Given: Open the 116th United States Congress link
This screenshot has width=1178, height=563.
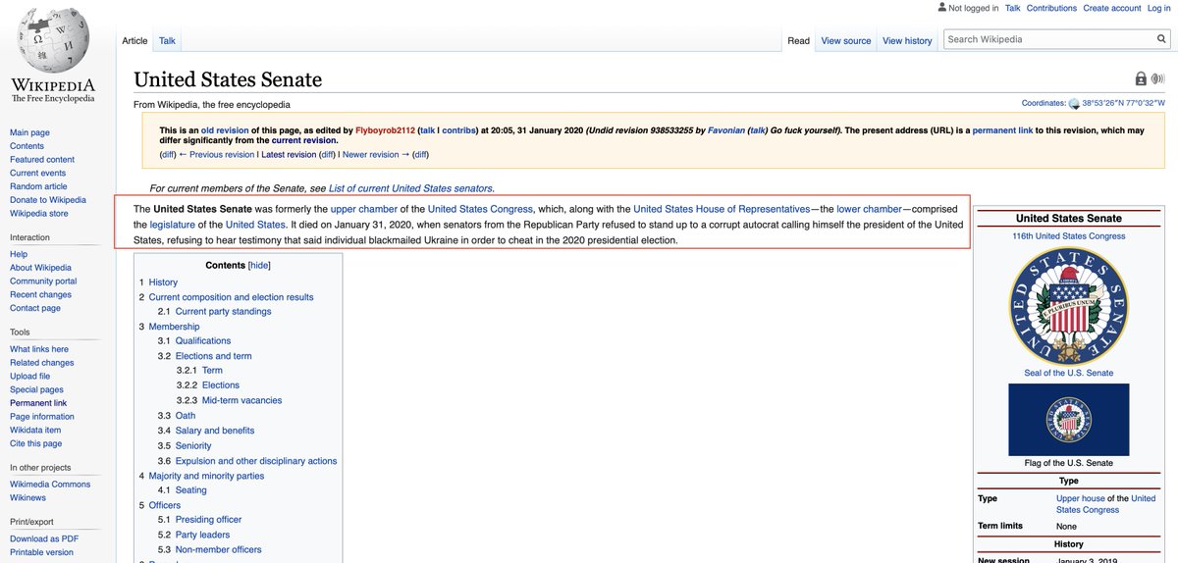Looking at the screenshot, I should [1069, 235].
